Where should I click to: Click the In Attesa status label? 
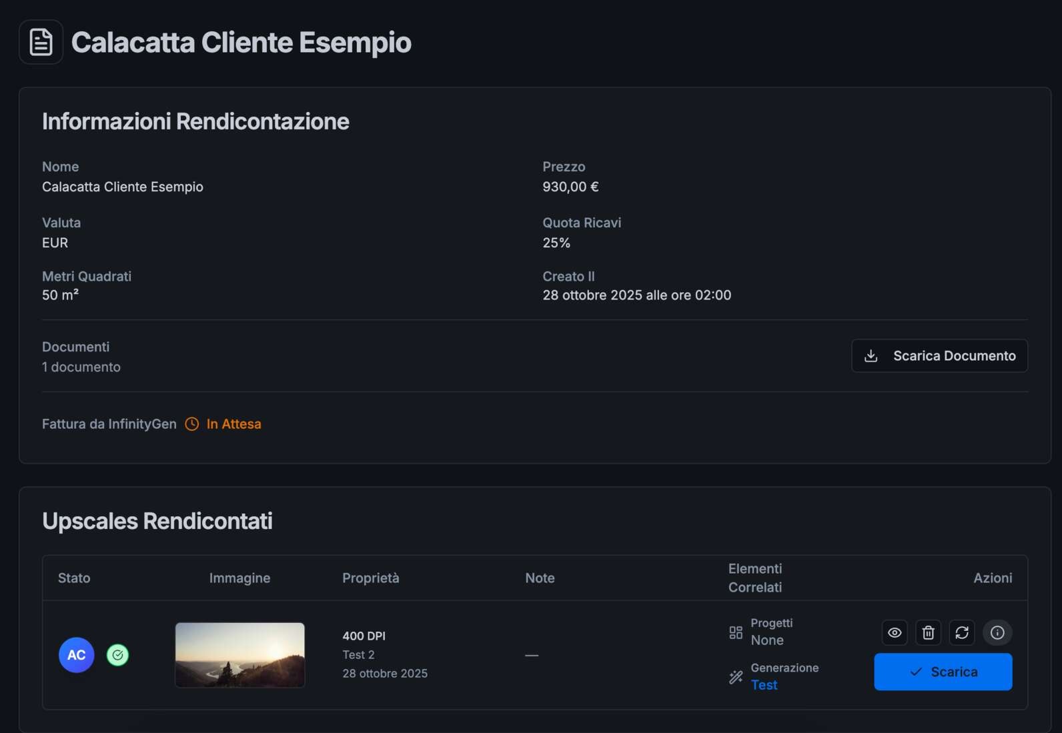pyautogui.click(x=233, y=424)
